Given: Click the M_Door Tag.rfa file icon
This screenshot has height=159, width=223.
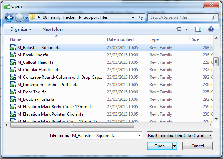Looking at the screenshot, I should point(13,92).
